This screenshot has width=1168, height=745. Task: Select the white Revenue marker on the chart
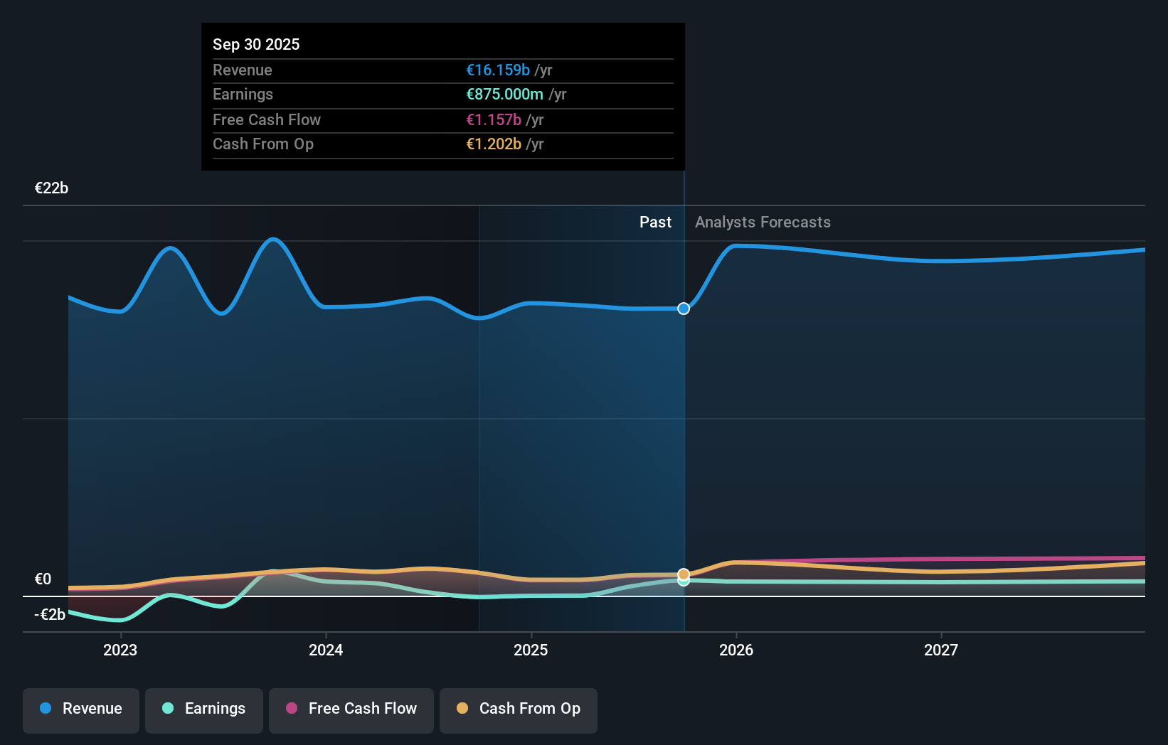point(683,309)
